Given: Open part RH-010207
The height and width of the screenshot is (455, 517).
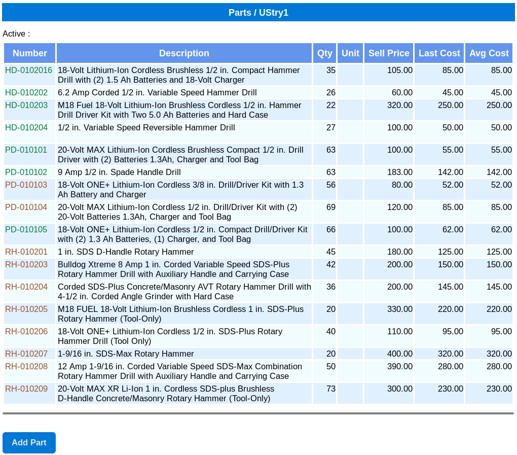Looking at the screenshot, I should point(26,354).
